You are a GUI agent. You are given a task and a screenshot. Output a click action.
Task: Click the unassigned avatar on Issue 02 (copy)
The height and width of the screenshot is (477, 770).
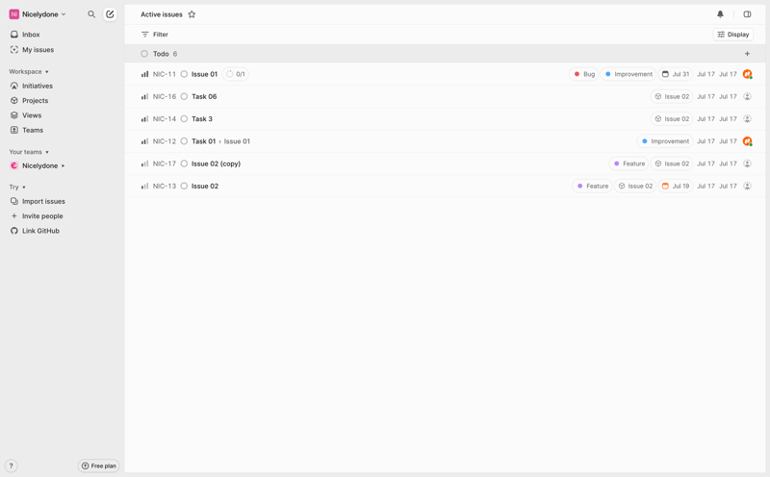(747, 163)
